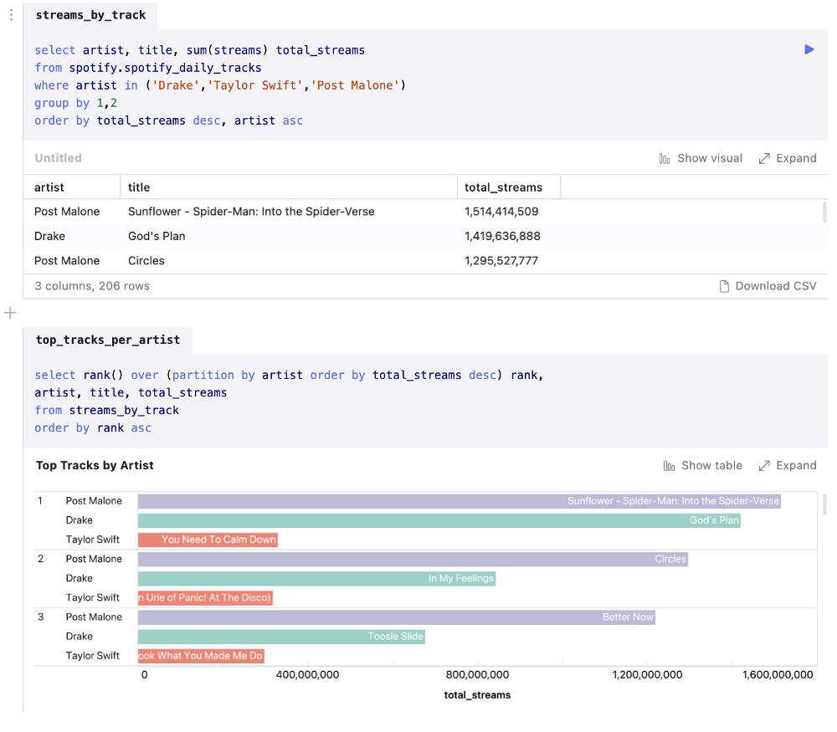837x732 pixels.
Task: Sort by the artist column header
Action: tap(49, 187)
